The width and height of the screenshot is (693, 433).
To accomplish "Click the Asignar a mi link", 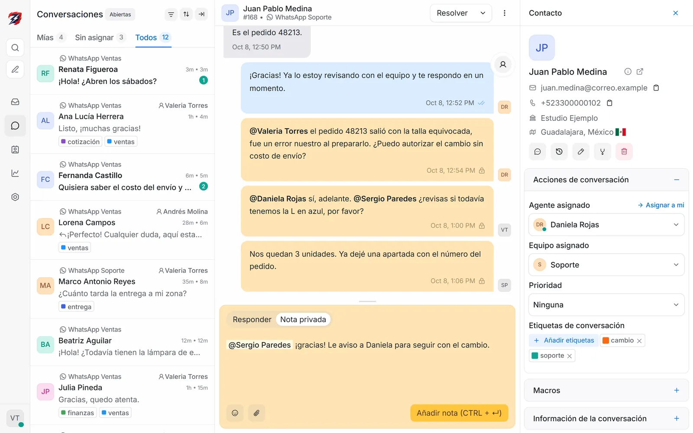I will [x=661, y=205].
